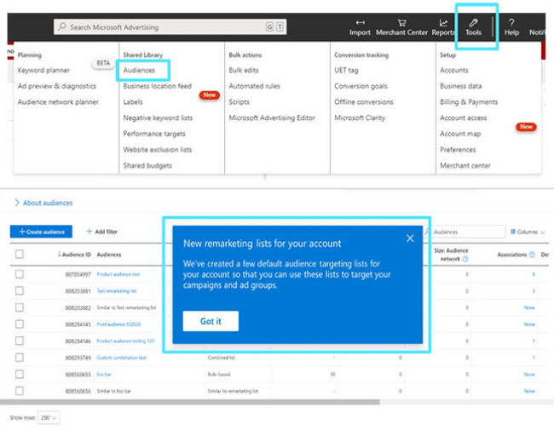Close the remarketing lists popup with X
Screen dimensions: 554x430
[x=410, y=238]
